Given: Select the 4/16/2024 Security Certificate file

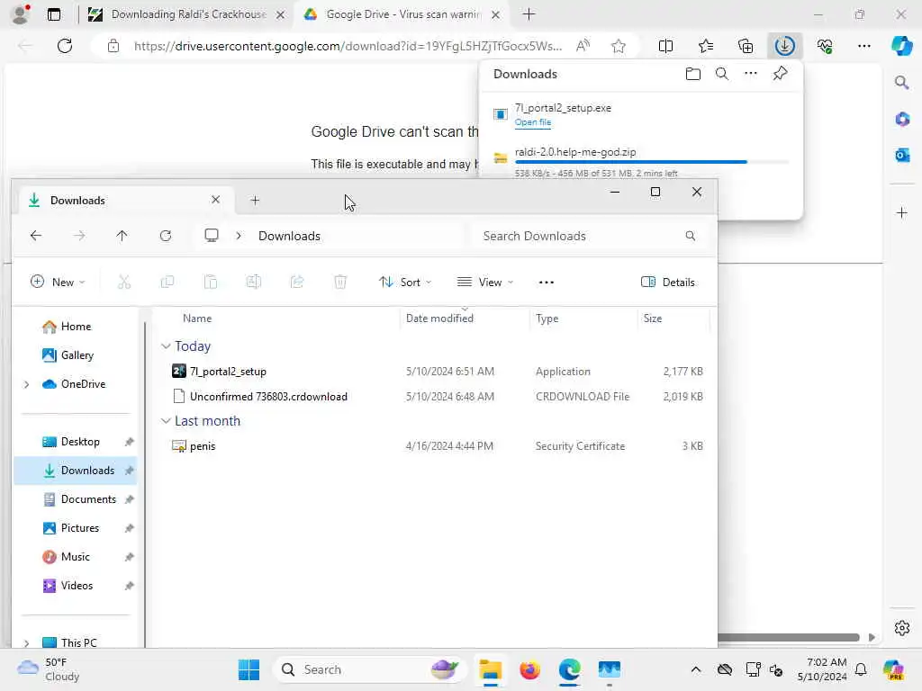Looking at the screenshot, I should (437, 446).
